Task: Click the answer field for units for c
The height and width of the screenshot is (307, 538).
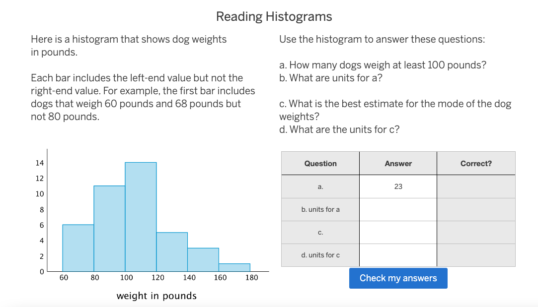Action: click(x=397, y=255)
